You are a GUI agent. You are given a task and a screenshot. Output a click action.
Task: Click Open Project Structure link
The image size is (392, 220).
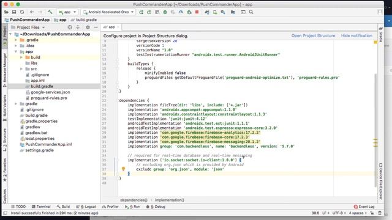click(313, 35)
